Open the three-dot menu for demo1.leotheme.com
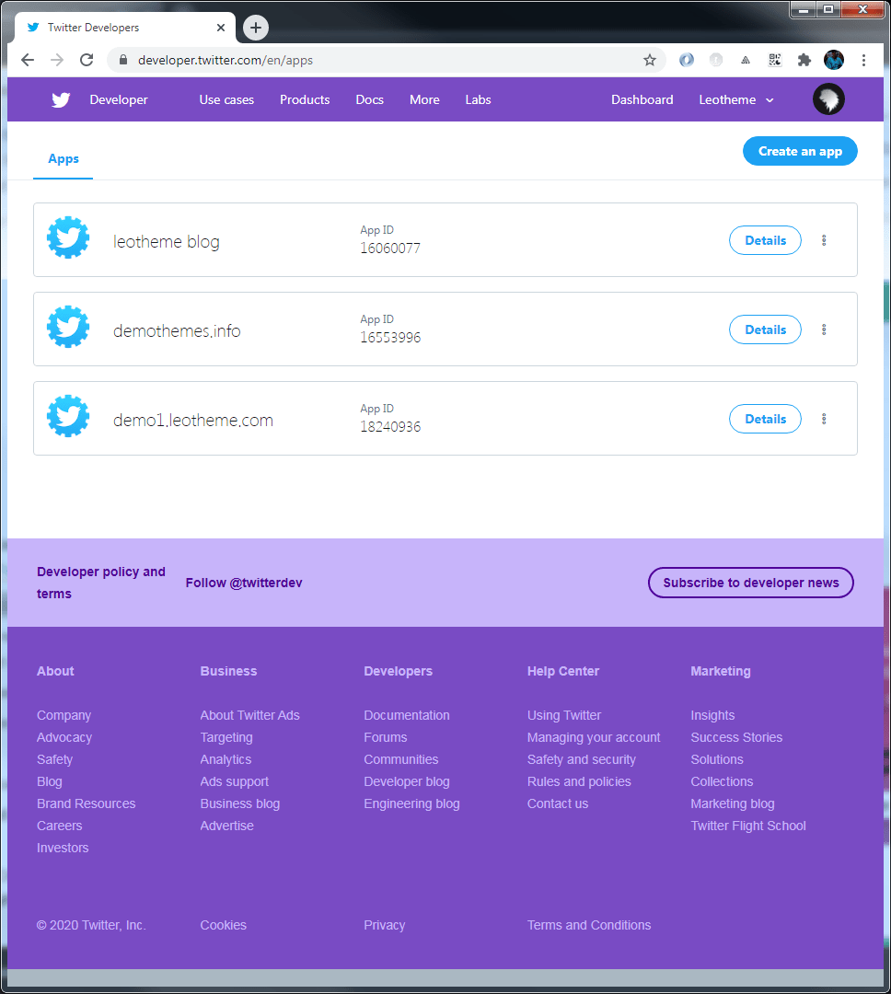This screenshot has width=891, height=994. point(824,419)
